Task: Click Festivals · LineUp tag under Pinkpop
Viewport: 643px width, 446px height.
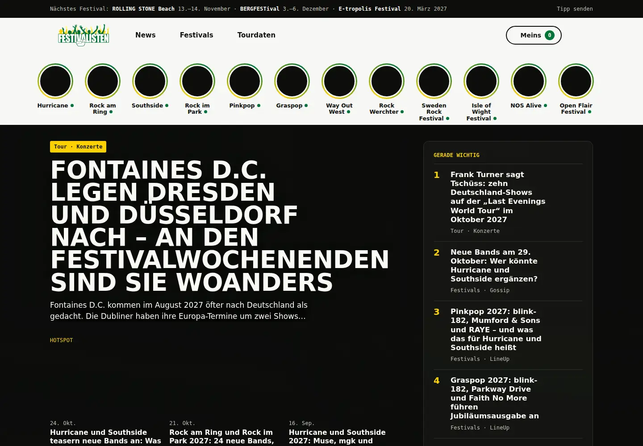Action: 480,359
